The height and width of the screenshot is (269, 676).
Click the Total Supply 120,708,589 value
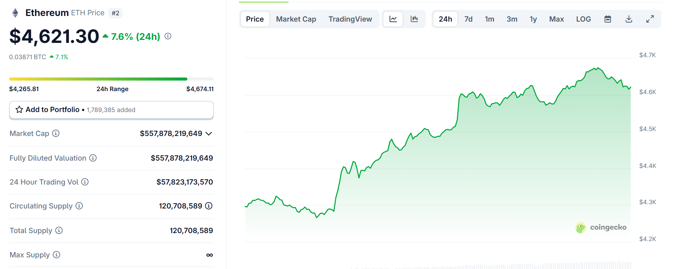point(191,230)
